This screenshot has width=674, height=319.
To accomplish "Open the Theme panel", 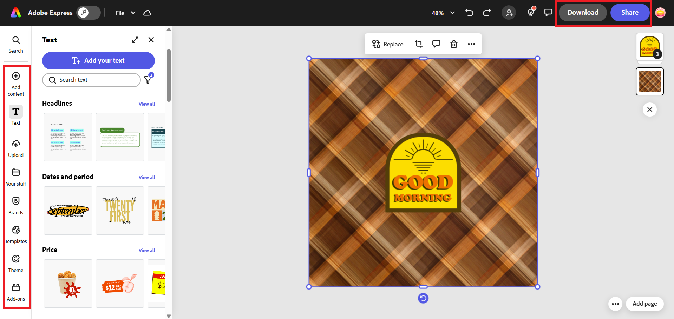I will point(16,262).
